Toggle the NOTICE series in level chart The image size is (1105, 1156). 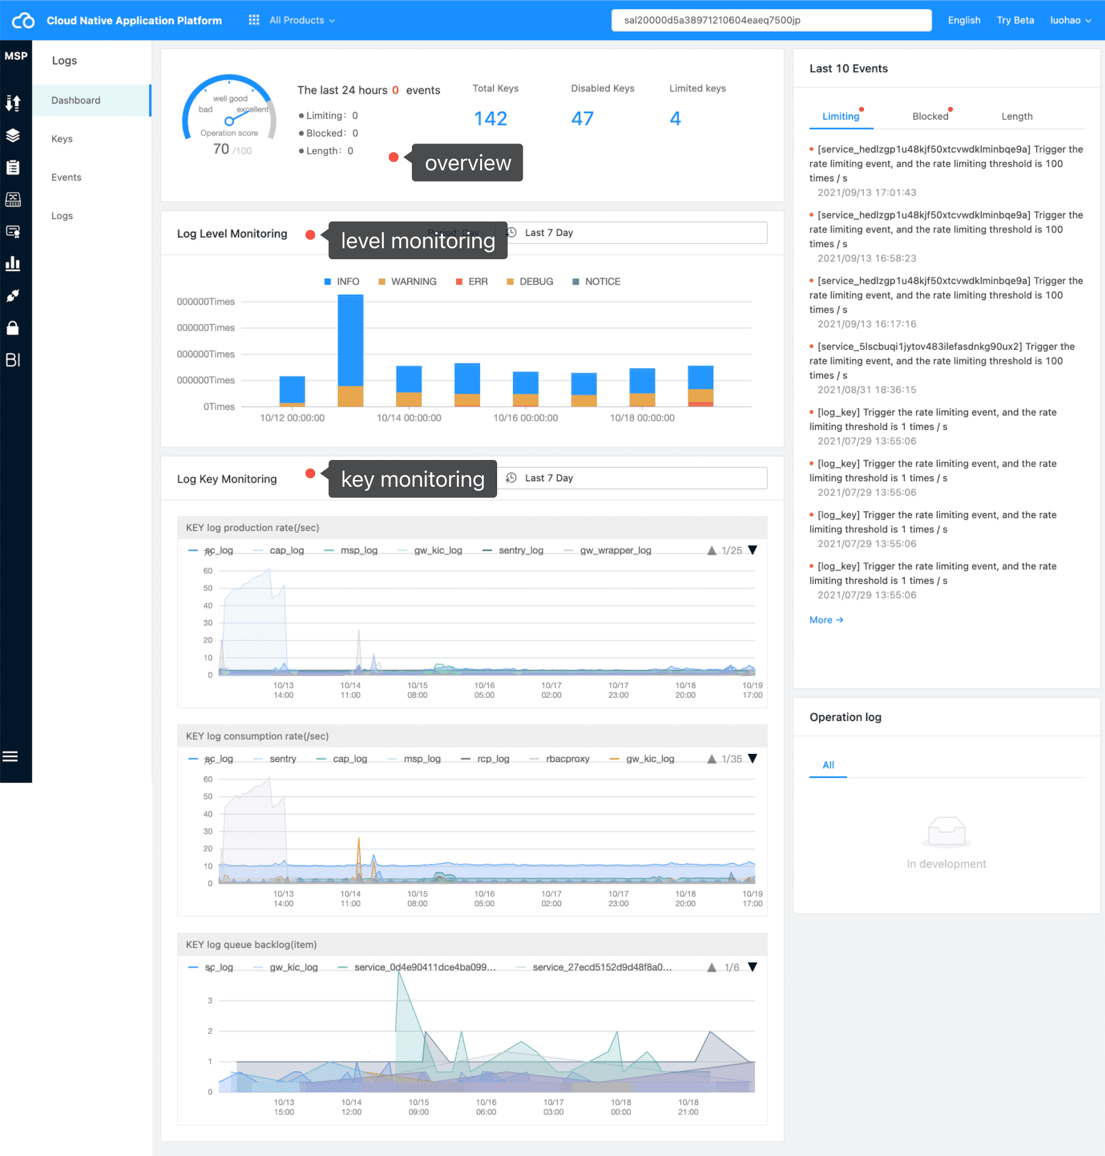[596, 282]
